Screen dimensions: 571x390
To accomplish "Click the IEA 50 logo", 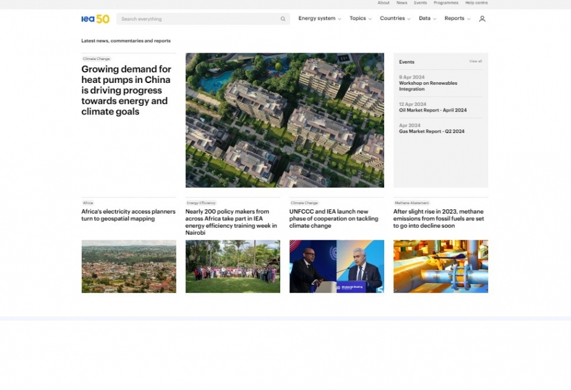I will [x=95, y=19].
